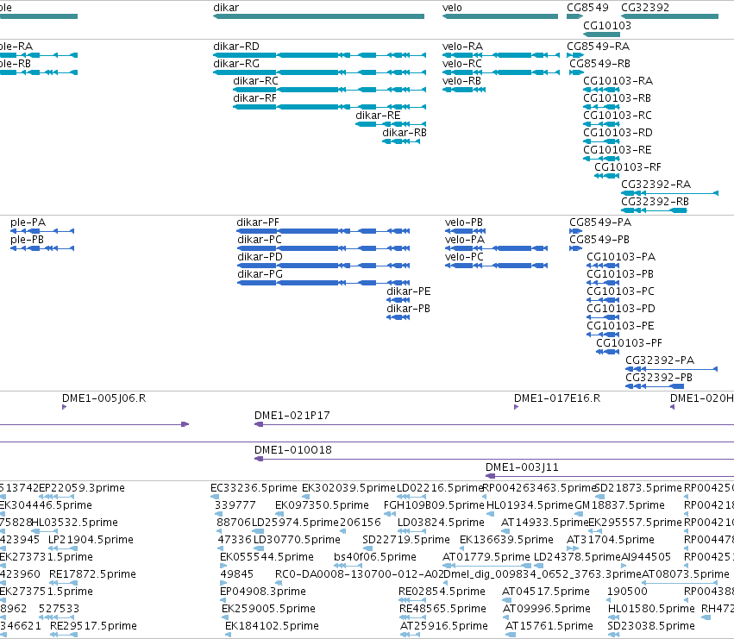
Task: Open the CG10103-RF transcript label
Action: coord(628,167)
